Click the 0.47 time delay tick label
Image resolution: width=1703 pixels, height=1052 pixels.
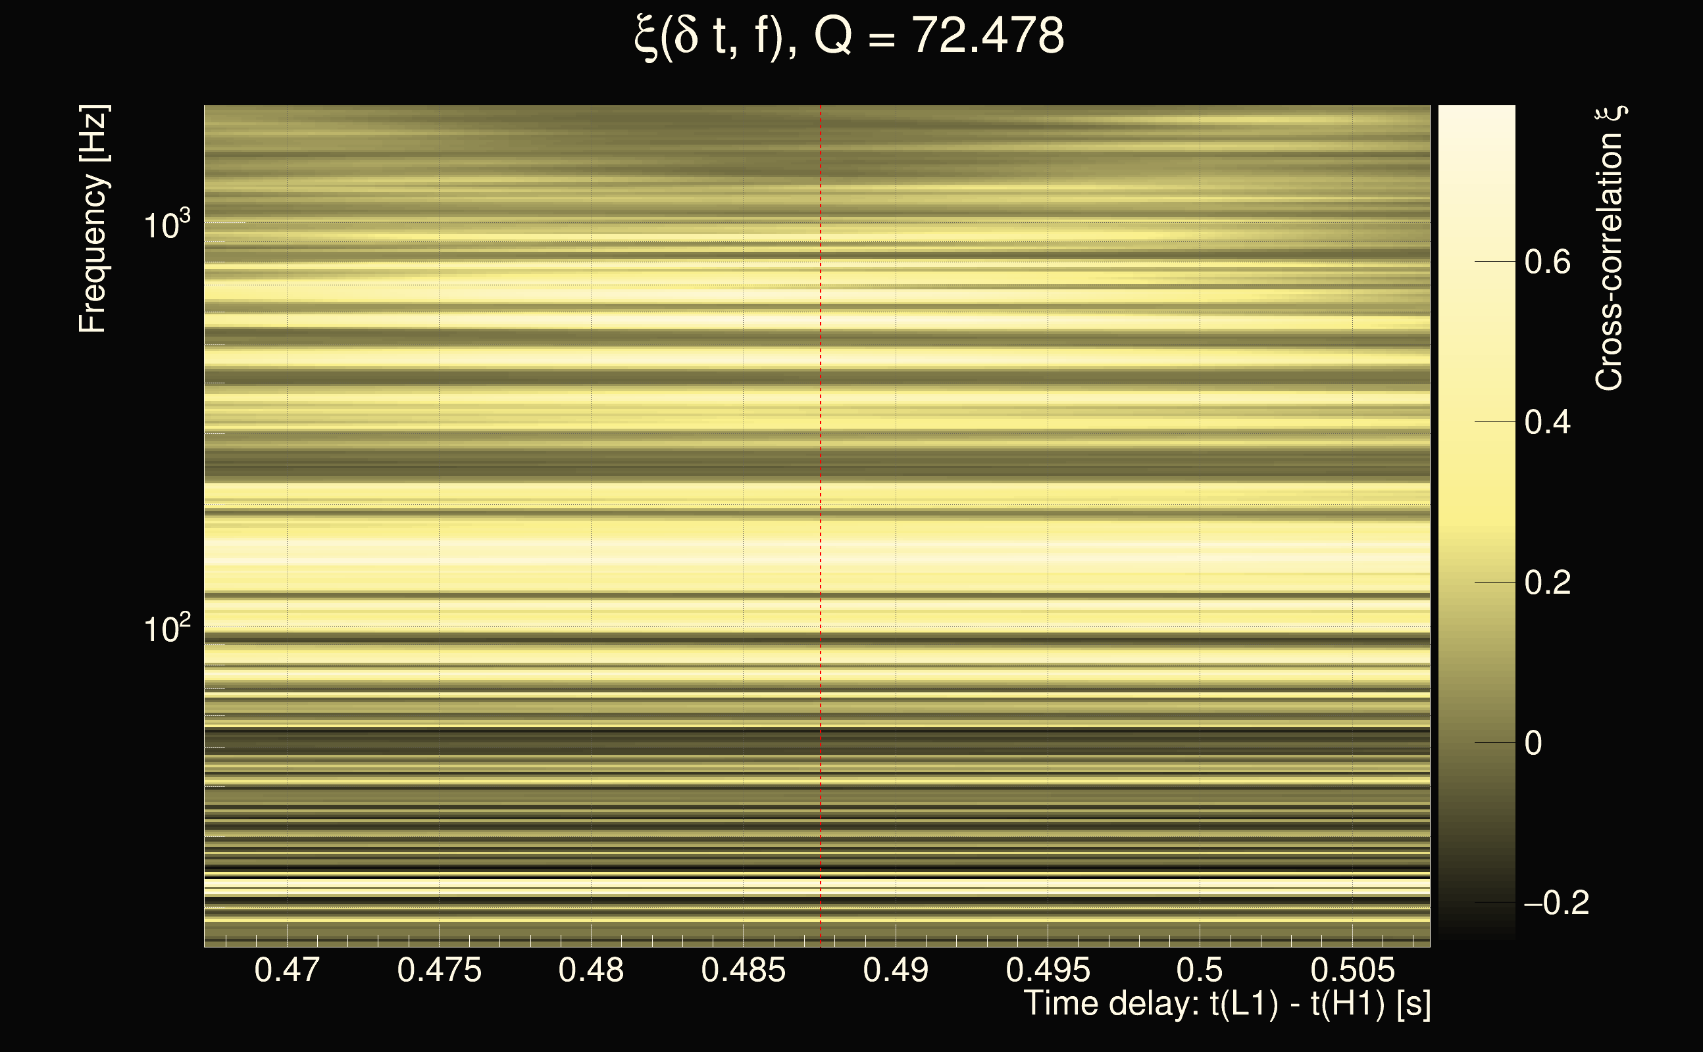tap(287, 969)
